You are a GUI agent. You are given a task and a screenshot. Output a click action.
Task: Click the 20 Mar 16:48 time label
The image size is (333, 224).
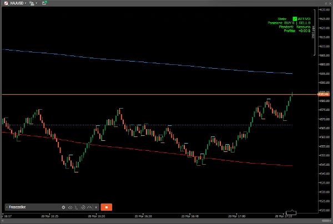pyautogui.click(x=190, y=216)
